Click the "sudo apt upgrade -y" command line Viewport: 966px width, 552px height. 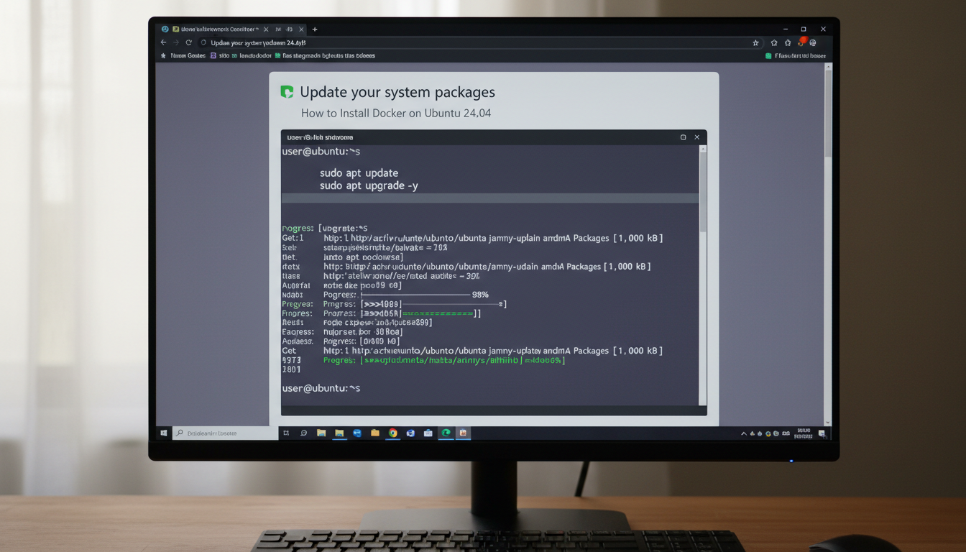[369, 186]
